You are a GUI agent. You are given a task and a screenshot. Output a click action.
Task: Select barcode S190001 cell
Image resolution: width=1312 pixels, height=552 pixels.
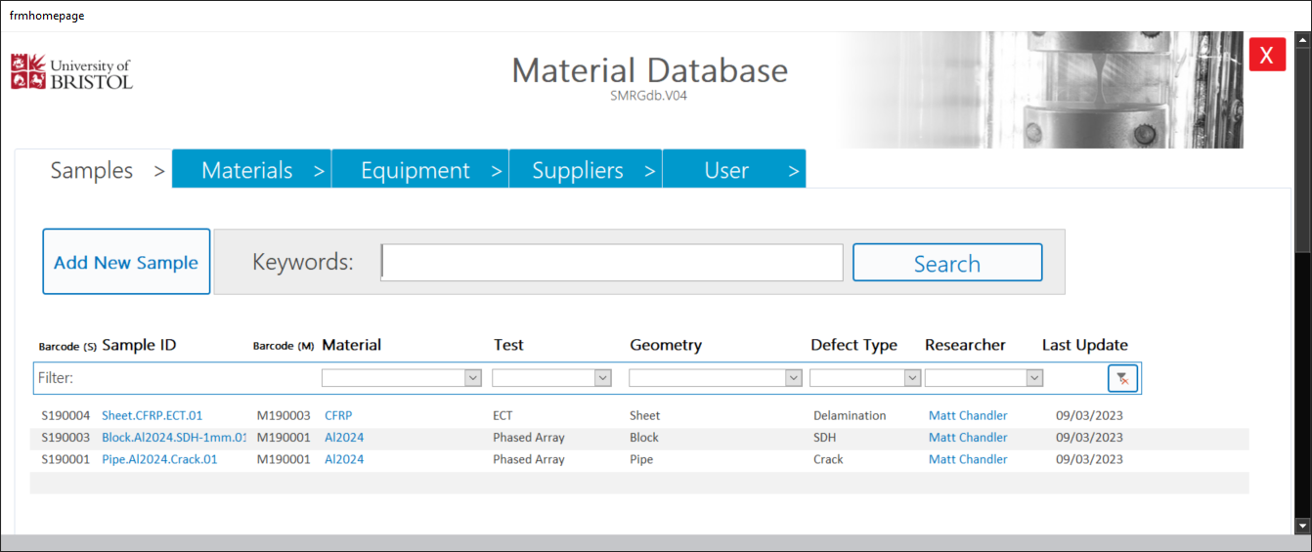click(x=66, y=459)
